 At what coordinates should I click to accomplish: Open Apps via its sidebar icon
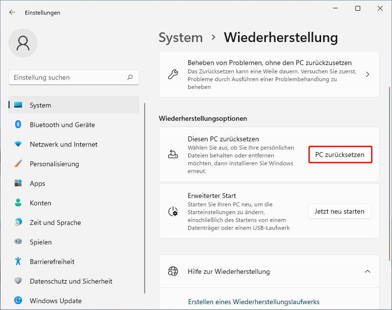tap(18, 183)
